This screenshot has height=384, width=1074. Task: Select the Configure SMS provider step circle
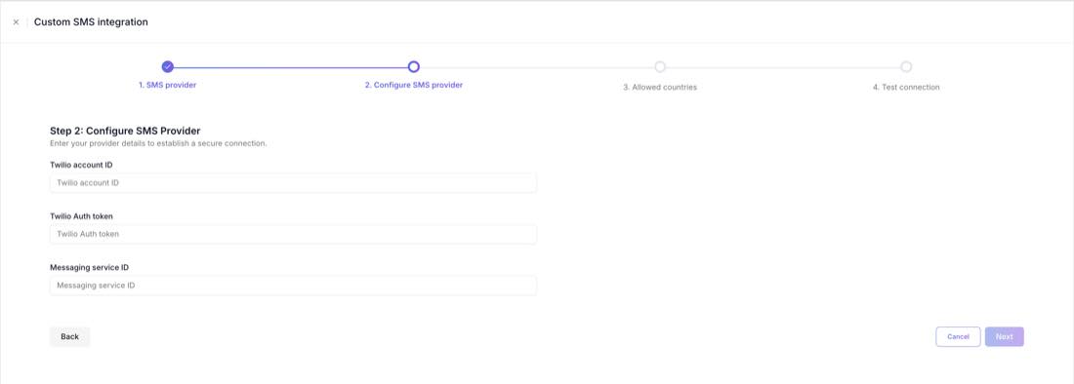pyautogui.click(x=414, y=67)
